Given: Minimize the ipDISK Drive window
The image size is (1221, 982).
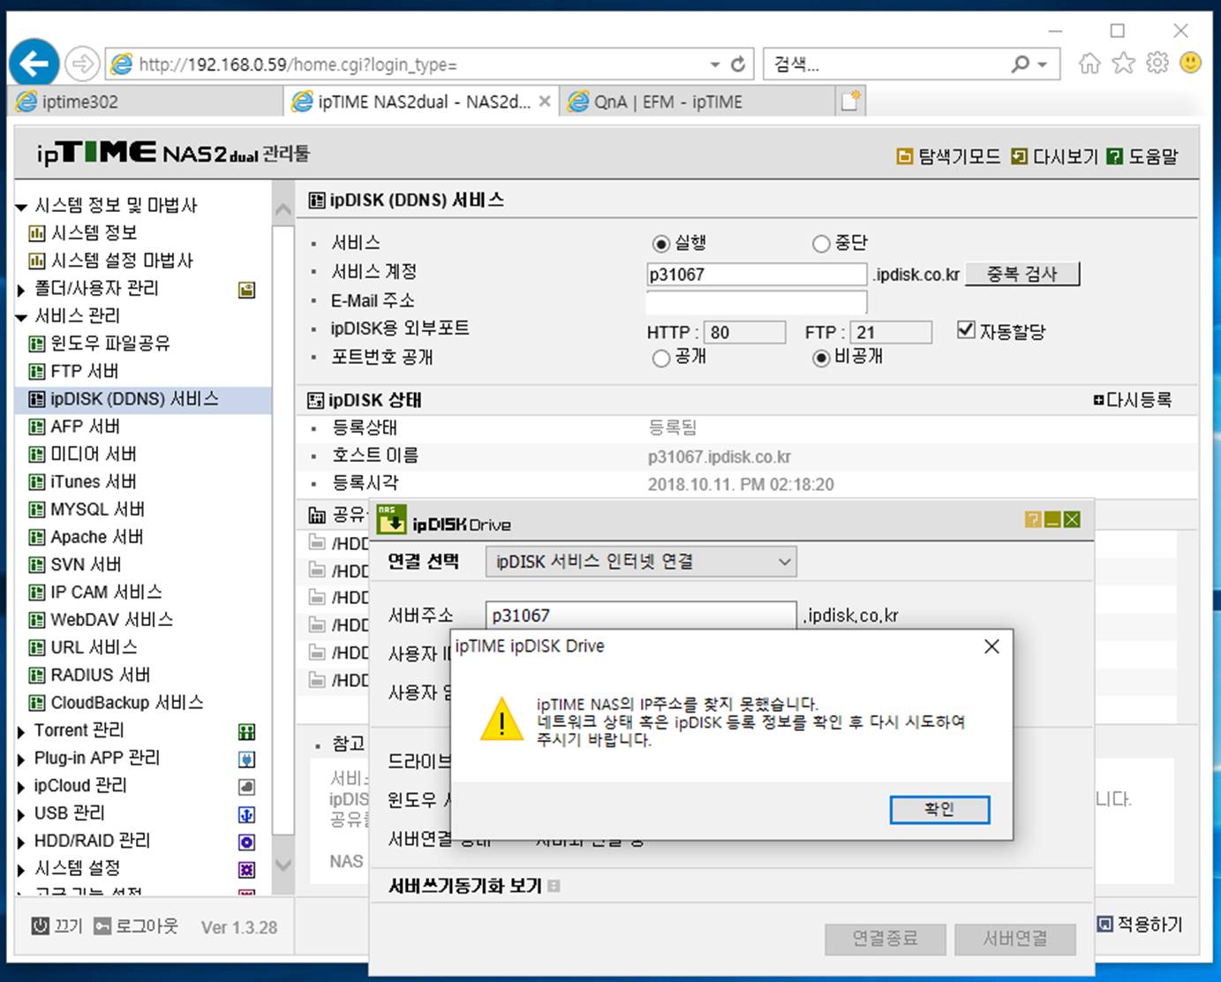Looking at the screenshot, I should (1052, 520).
